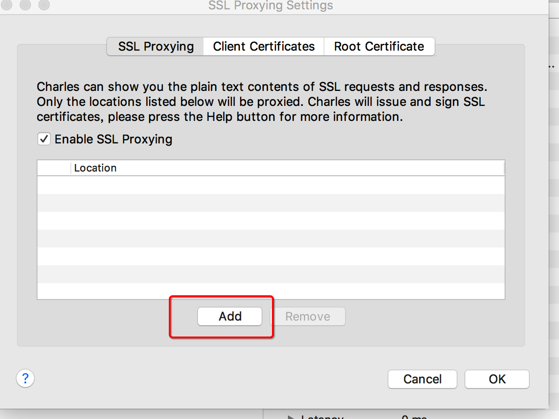Viewport: 559px width, 419px height.
Task: Open help via the question mark icon
Action: 25,378
